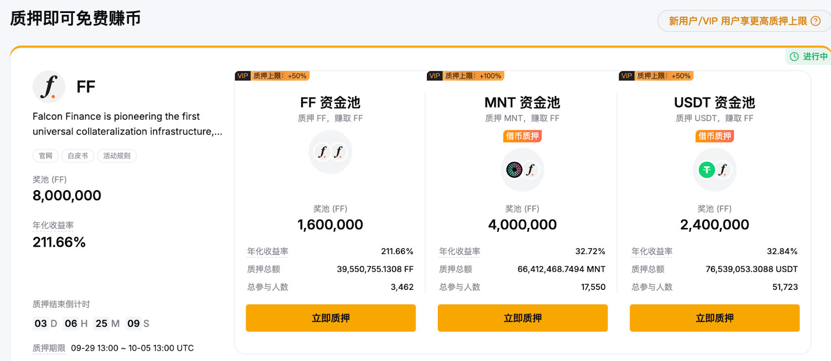Click 立即质押 in the MNT 资金池
The image size is (831, 361).
pos(522,317)
